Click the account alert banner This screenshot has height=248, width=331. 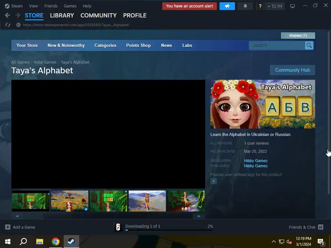(189, 6)
